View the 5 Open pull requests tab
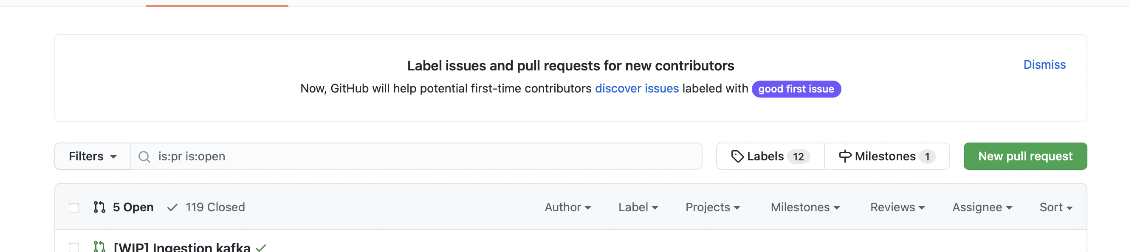The height and width of the screenshot is (252, 1129). point(133,207)
